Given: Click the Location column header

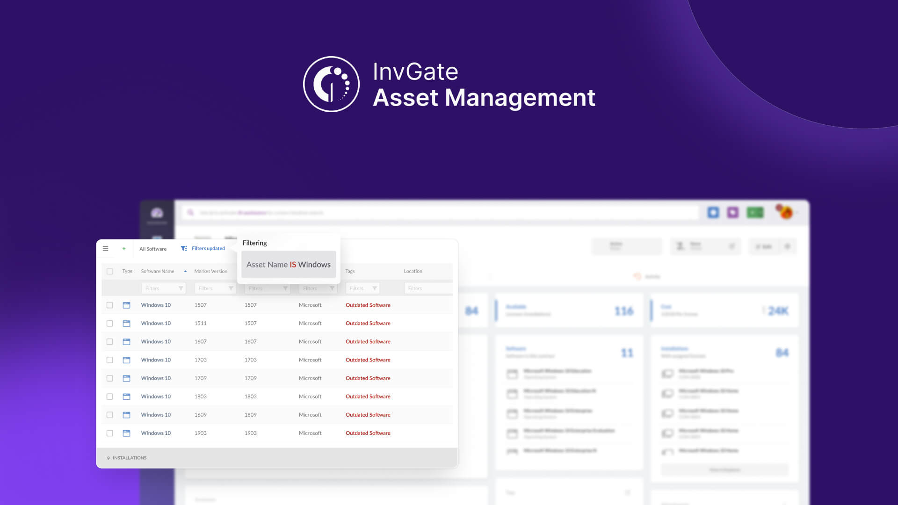Looking at the screenshot, I should point(413,271).
